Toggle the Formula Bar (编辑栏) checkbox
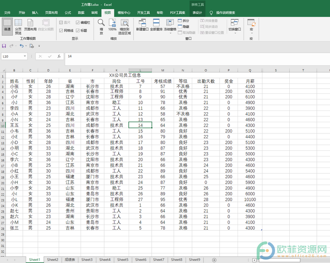This screenshot has width=330, height=263. point(83,22)
